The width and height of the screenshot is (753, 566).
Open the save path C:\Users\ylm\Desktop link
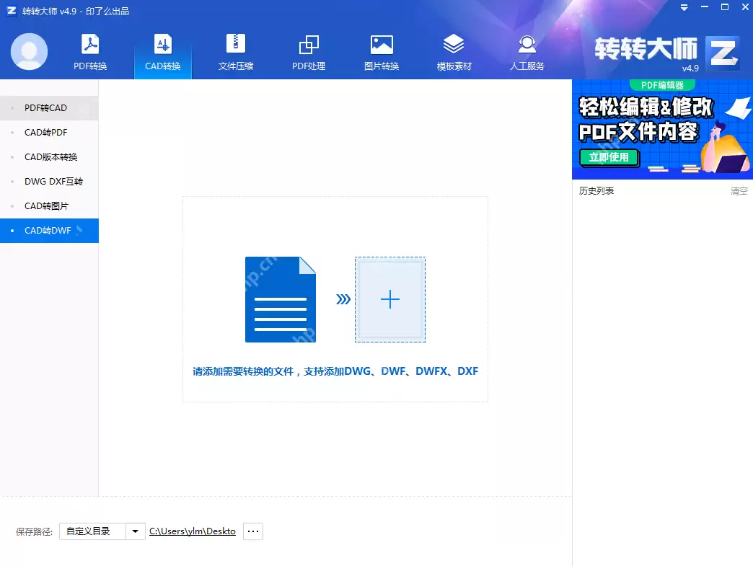tap(192, 531)
